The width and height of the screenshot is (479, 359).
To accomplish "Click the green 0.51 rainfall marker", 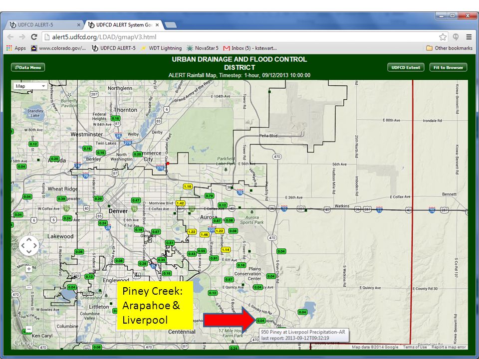I will pyautogui.click(x=170, y=243).
